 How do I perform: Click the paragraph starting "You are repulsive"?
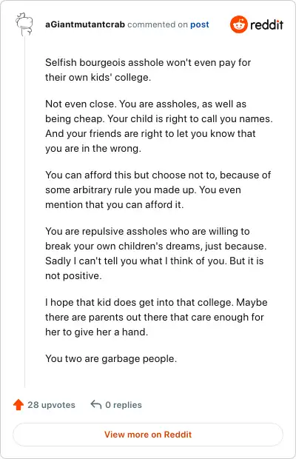pos(155,253)
